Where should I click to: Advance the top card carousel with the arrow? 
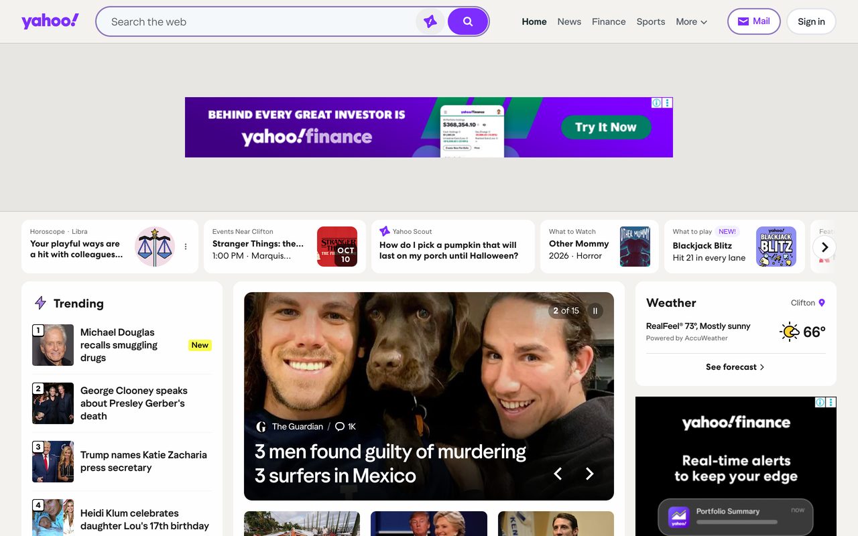pos(824,247)
